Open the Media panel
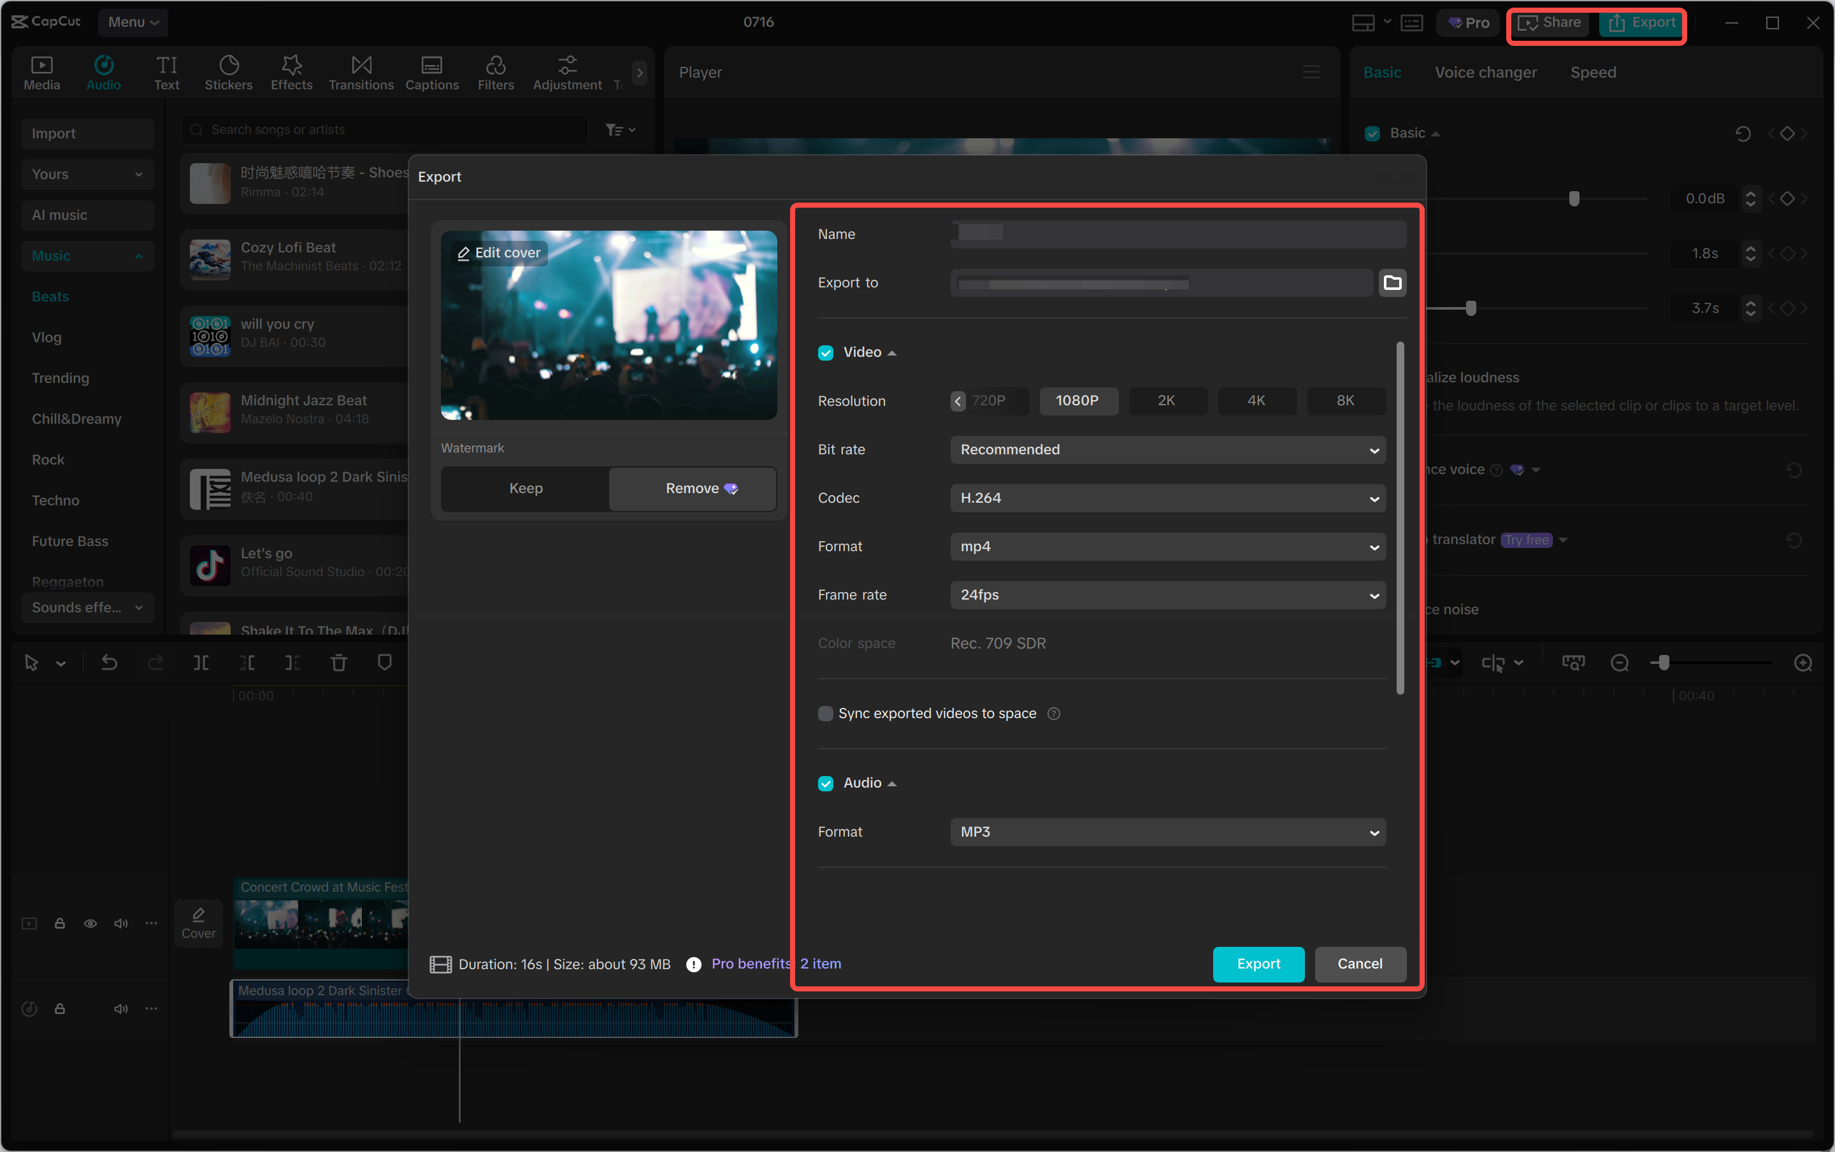This screenshot has height=1152, width=1835. [42, 71]
